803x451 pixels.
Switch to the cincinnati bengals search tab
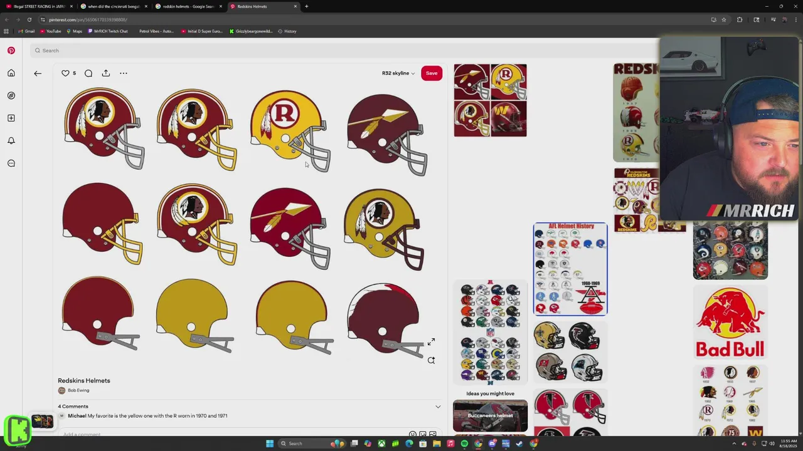click(115, 6)
